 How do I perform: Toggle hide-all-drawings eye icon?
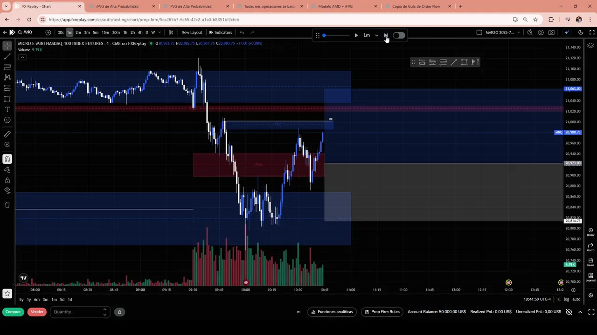[7, 190]
